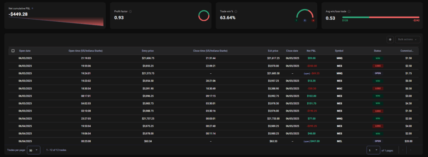Click the -$449.28 cumulative P&L value
Image resolution: width=428 pixels, height=157 pixels.
(18, 14)
